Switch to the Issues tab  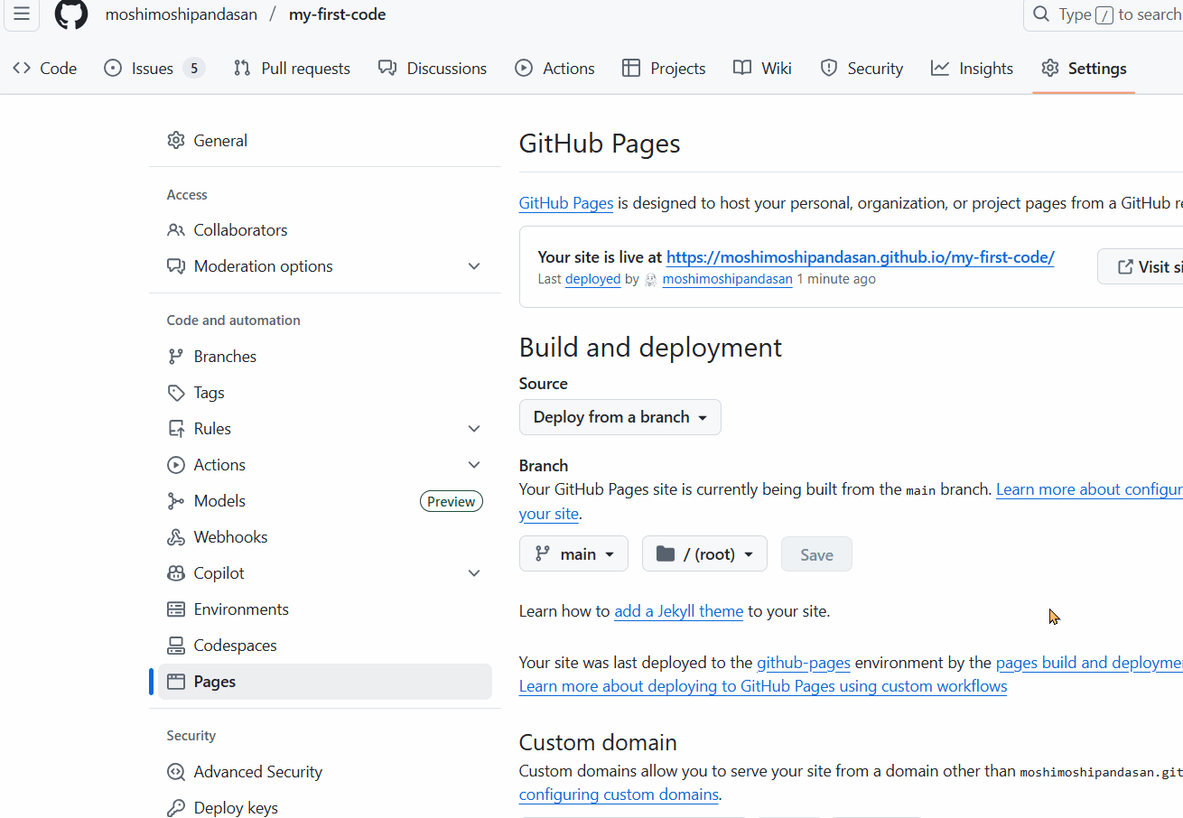click(x=153, y=69)
